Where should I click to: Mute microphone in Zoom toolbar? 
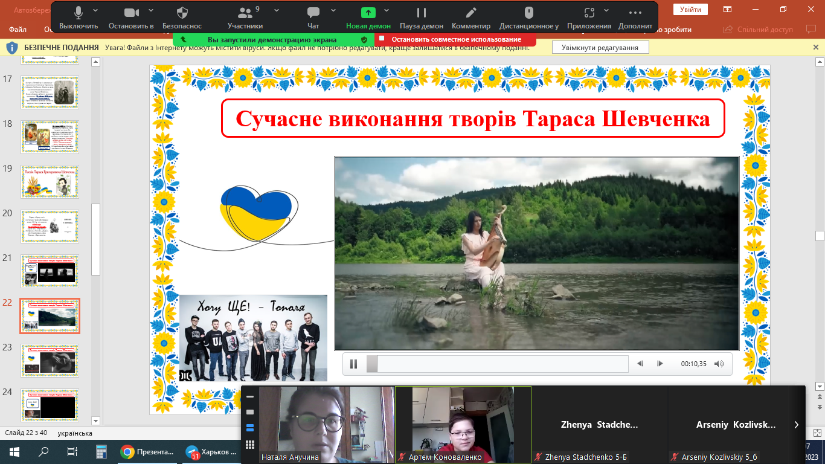[79, 18]
